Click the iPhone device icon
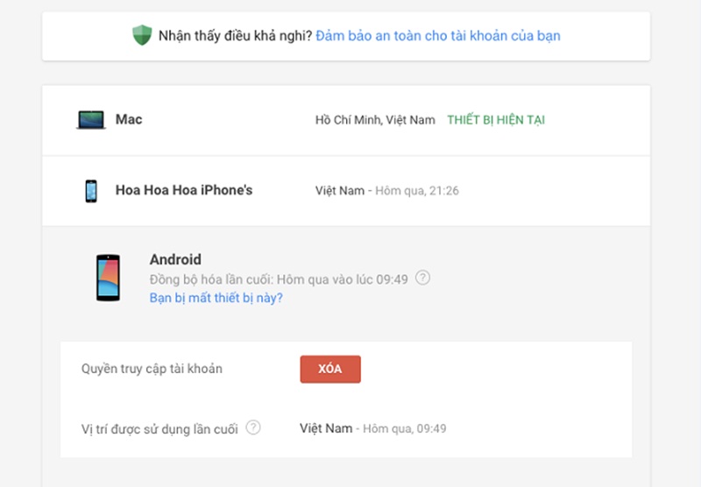701x487 pixels. (x=91, y=191)
